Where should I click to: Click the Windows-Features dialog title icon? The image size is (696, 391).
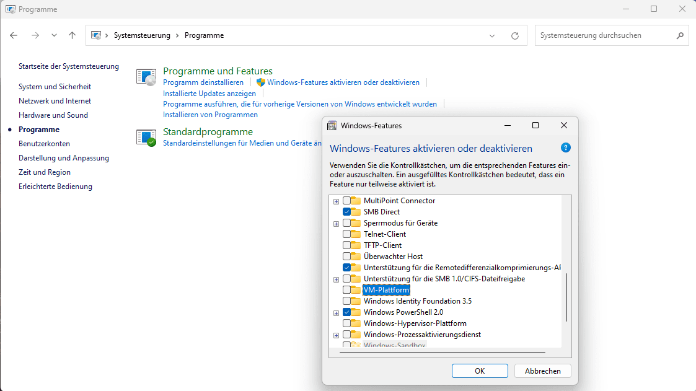[332, 126]
